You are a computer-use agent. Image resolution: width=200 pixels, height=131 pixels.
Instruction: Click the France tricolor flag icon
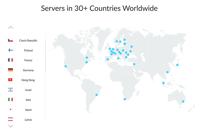coord(10,60)
